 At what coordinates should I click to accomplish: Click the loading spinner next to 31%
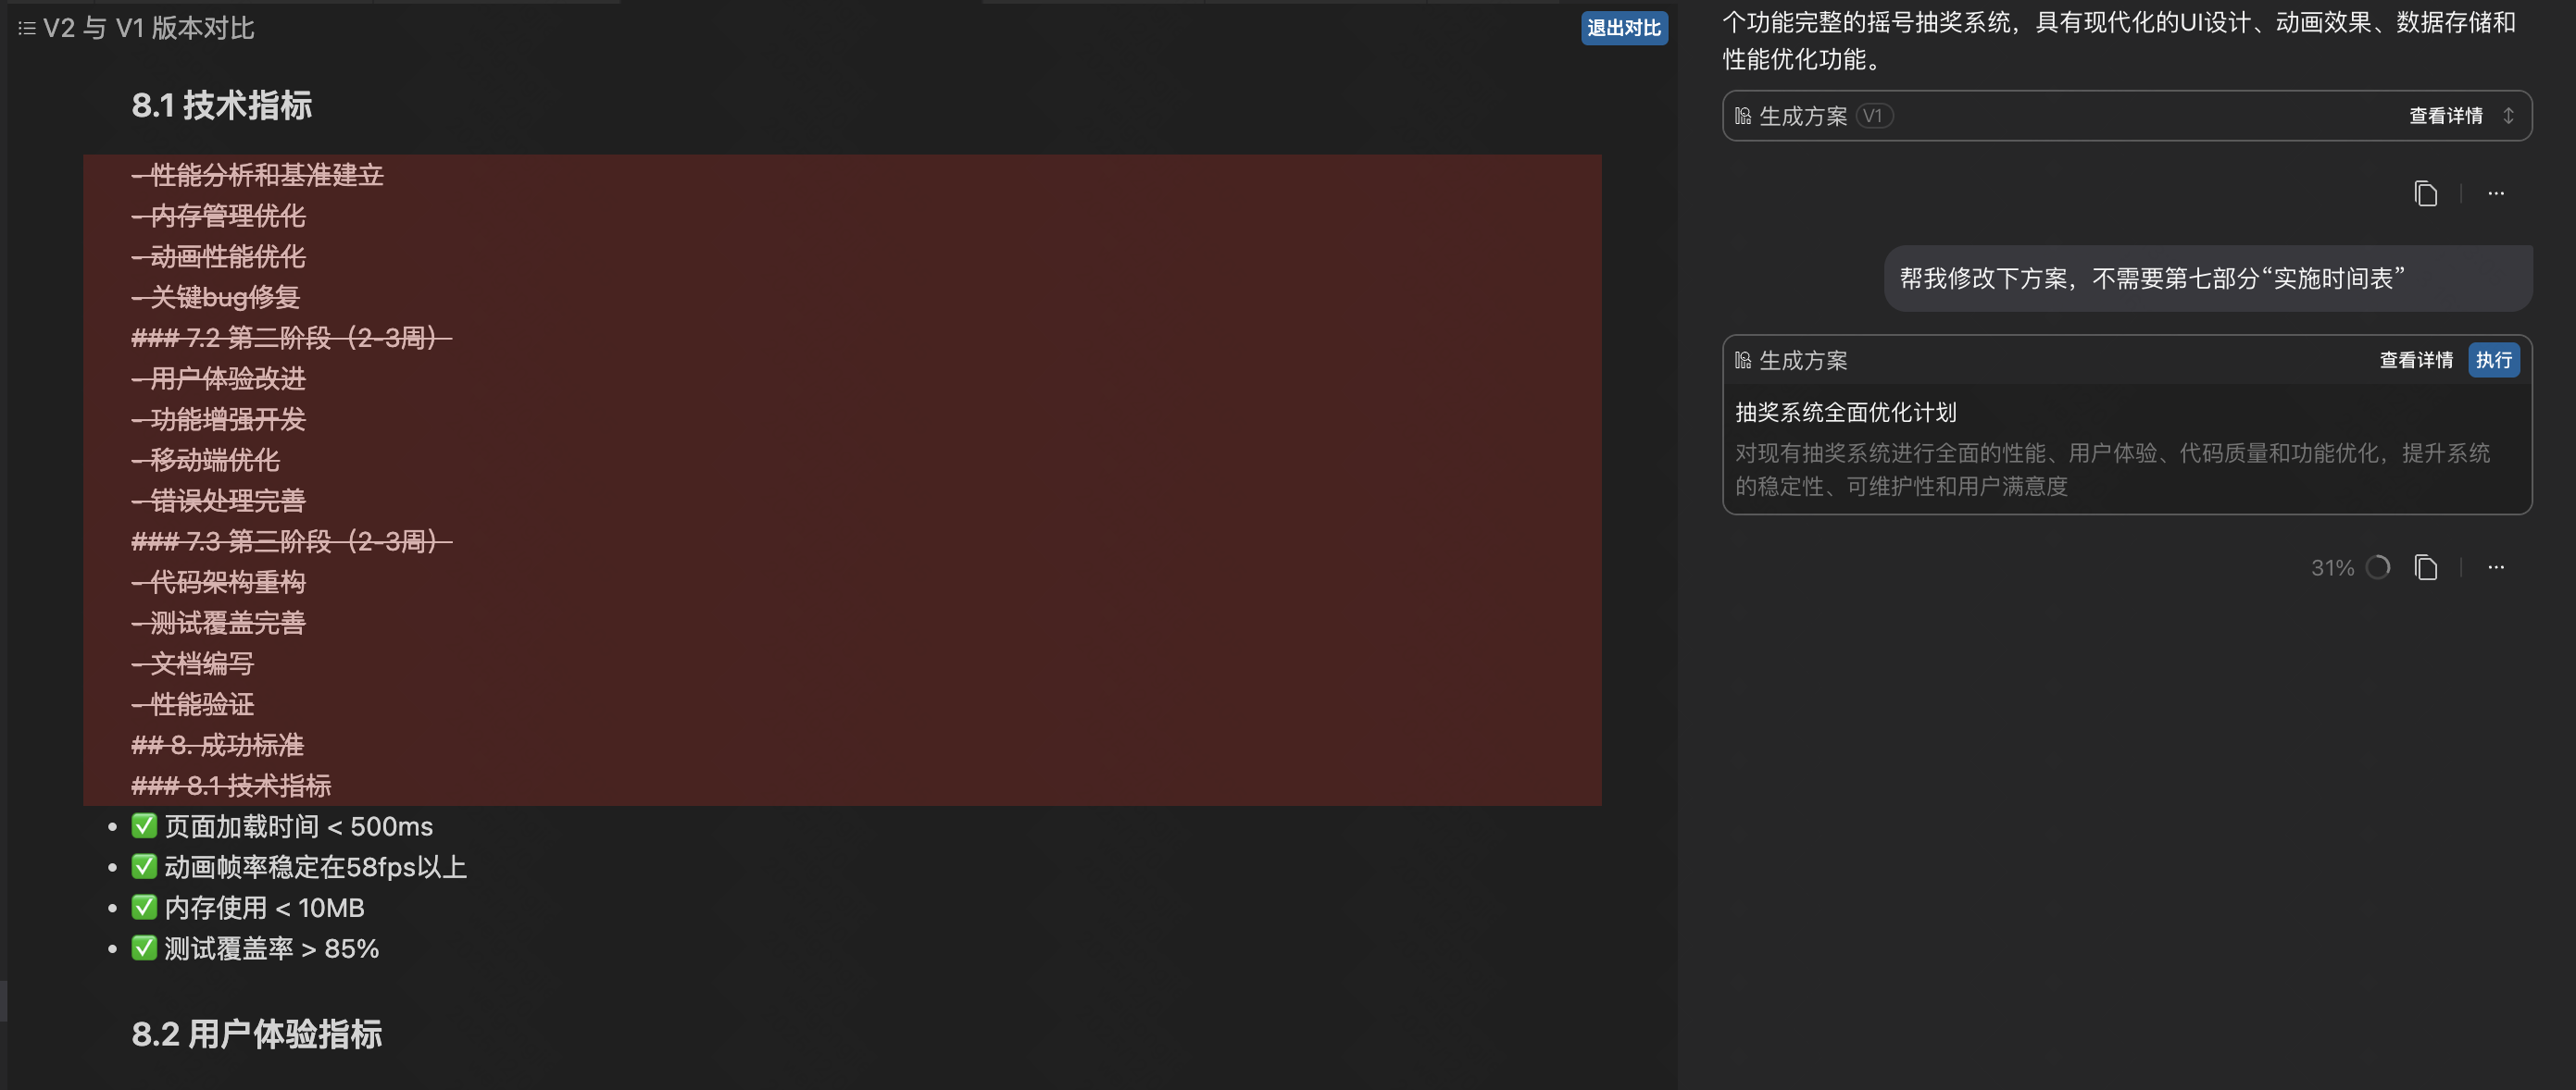click(2378, 567)
